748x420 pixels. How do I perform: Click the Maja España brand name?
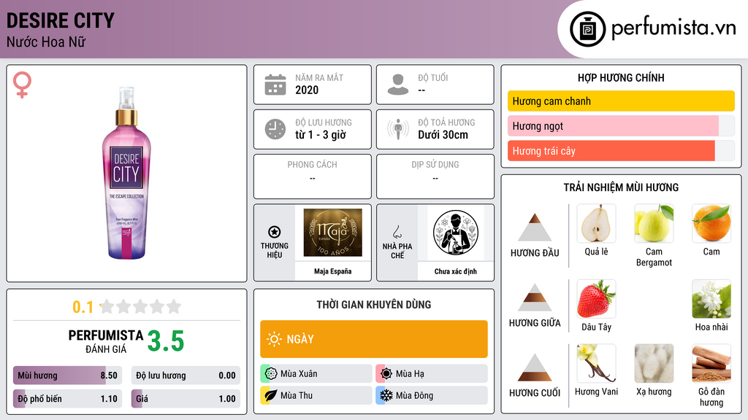tap(332, 271)
